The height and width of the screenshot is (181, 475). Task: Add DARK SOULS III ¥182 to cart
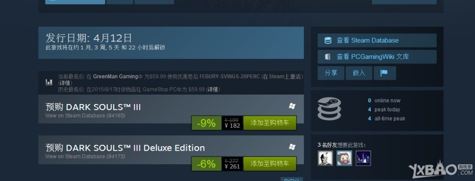269,123
